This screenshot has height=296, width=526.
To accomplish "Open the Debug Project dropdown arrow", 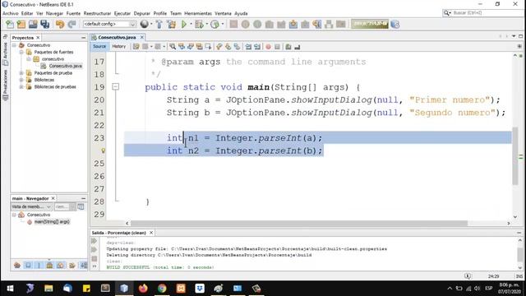I will pyautogui.click(x=206, y=24).
